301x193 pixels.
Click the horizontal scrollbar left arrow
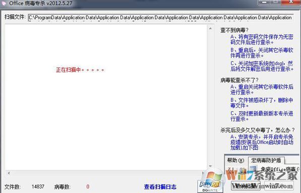tap(9, 173)
